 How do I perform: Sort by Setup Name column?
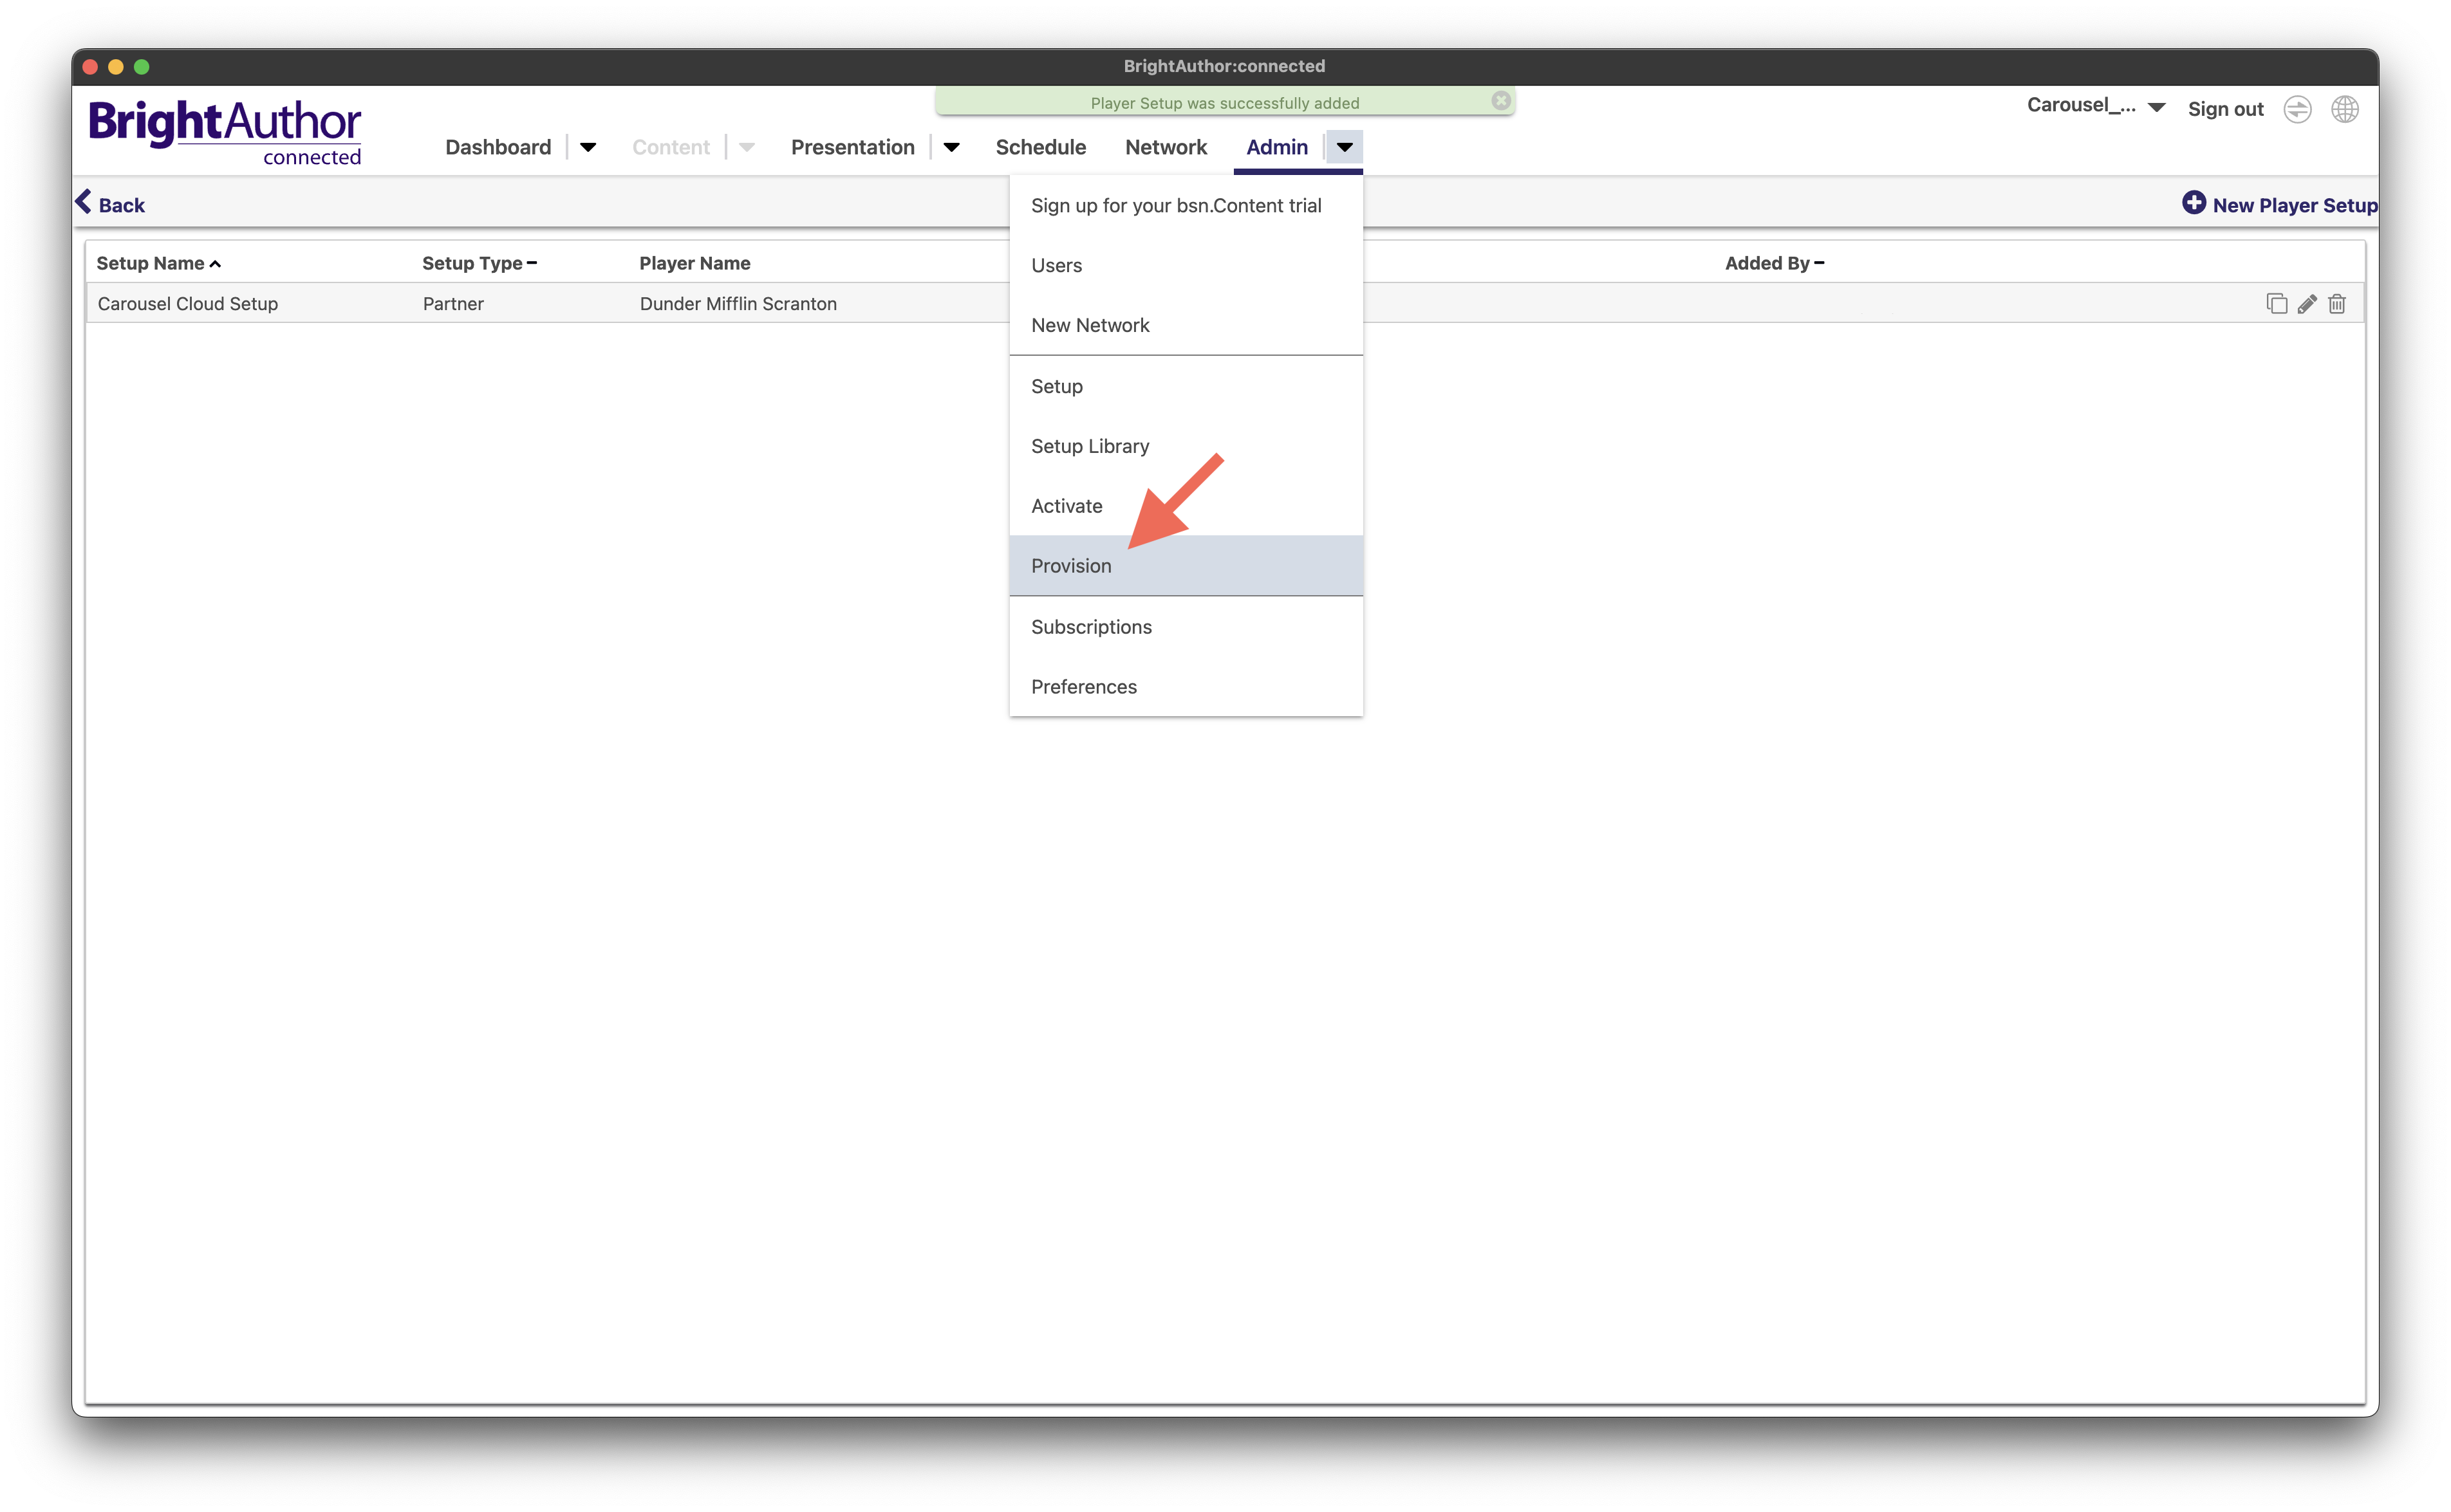(x=159, y=263)
